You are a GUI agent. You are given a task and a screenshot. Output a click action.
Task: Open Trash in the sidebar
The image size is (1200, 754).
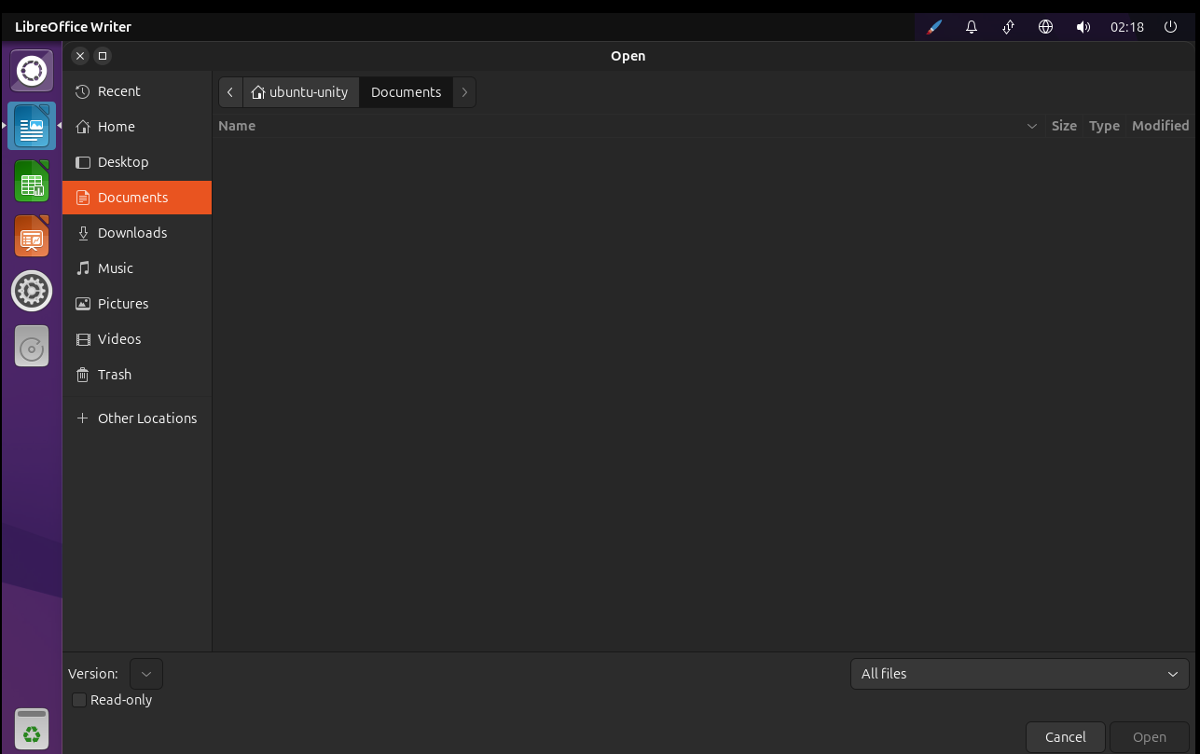[x=137, y=375]
